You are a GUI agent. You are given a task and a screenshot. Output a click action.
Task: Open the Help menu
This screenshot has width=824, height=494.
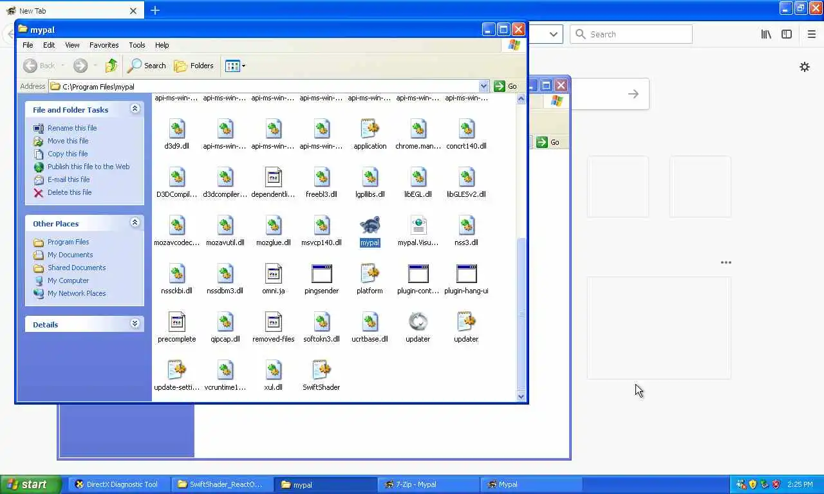pyautogui.click(x=162, y=45)
